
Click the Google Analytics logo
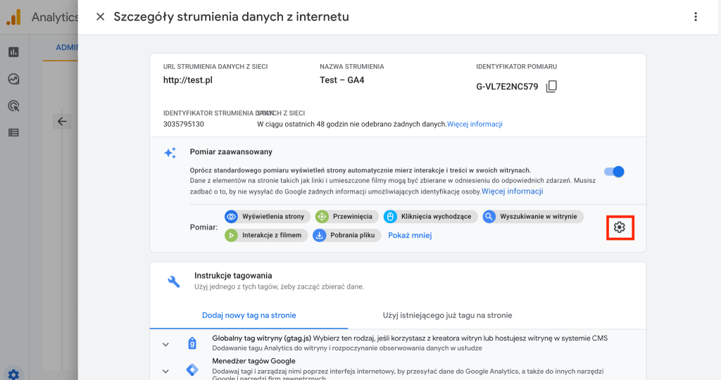pos(14,18)
